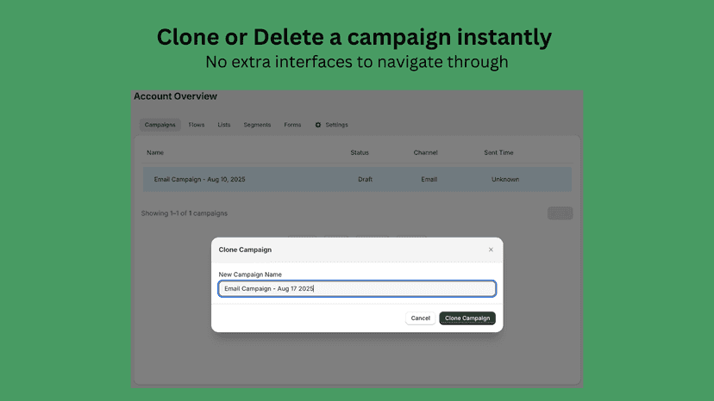Close the Clone Campaign dialog with X
Screen dimensions: 714x401
pyautogui.click(x=491, y=250)
